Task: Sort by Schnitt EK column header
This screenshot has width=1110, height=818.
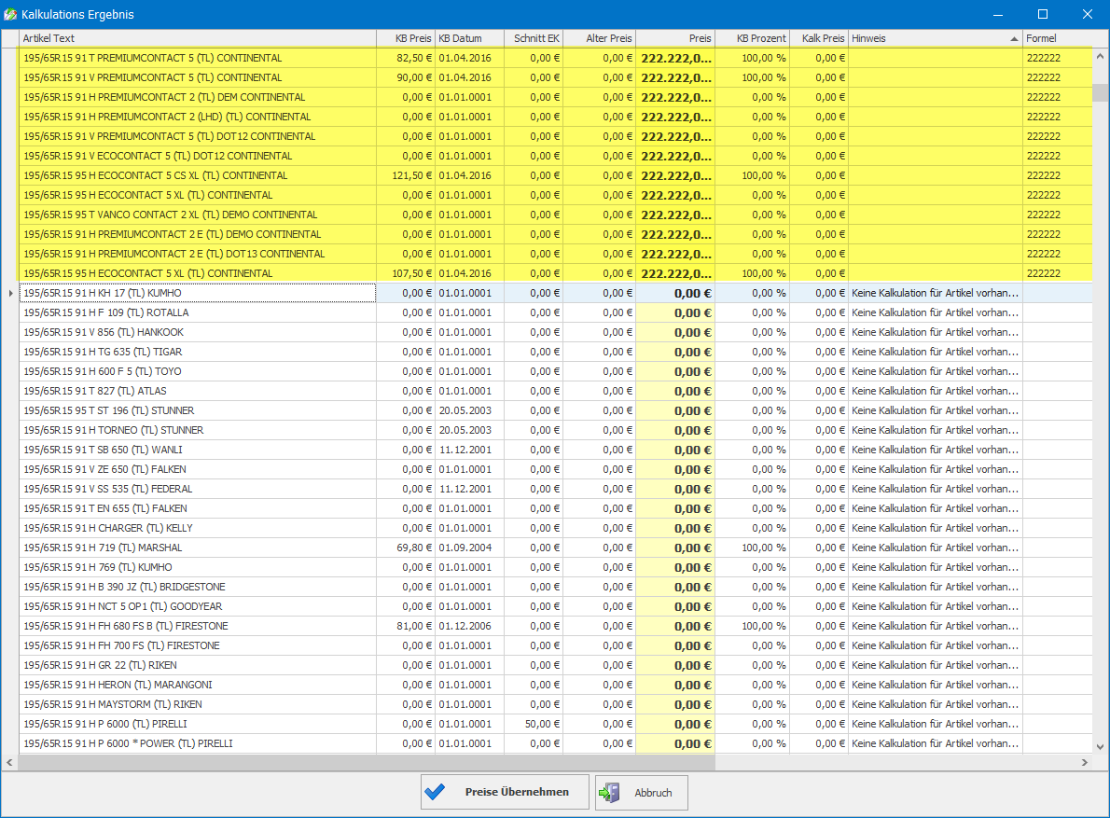Action: point(534,38)
